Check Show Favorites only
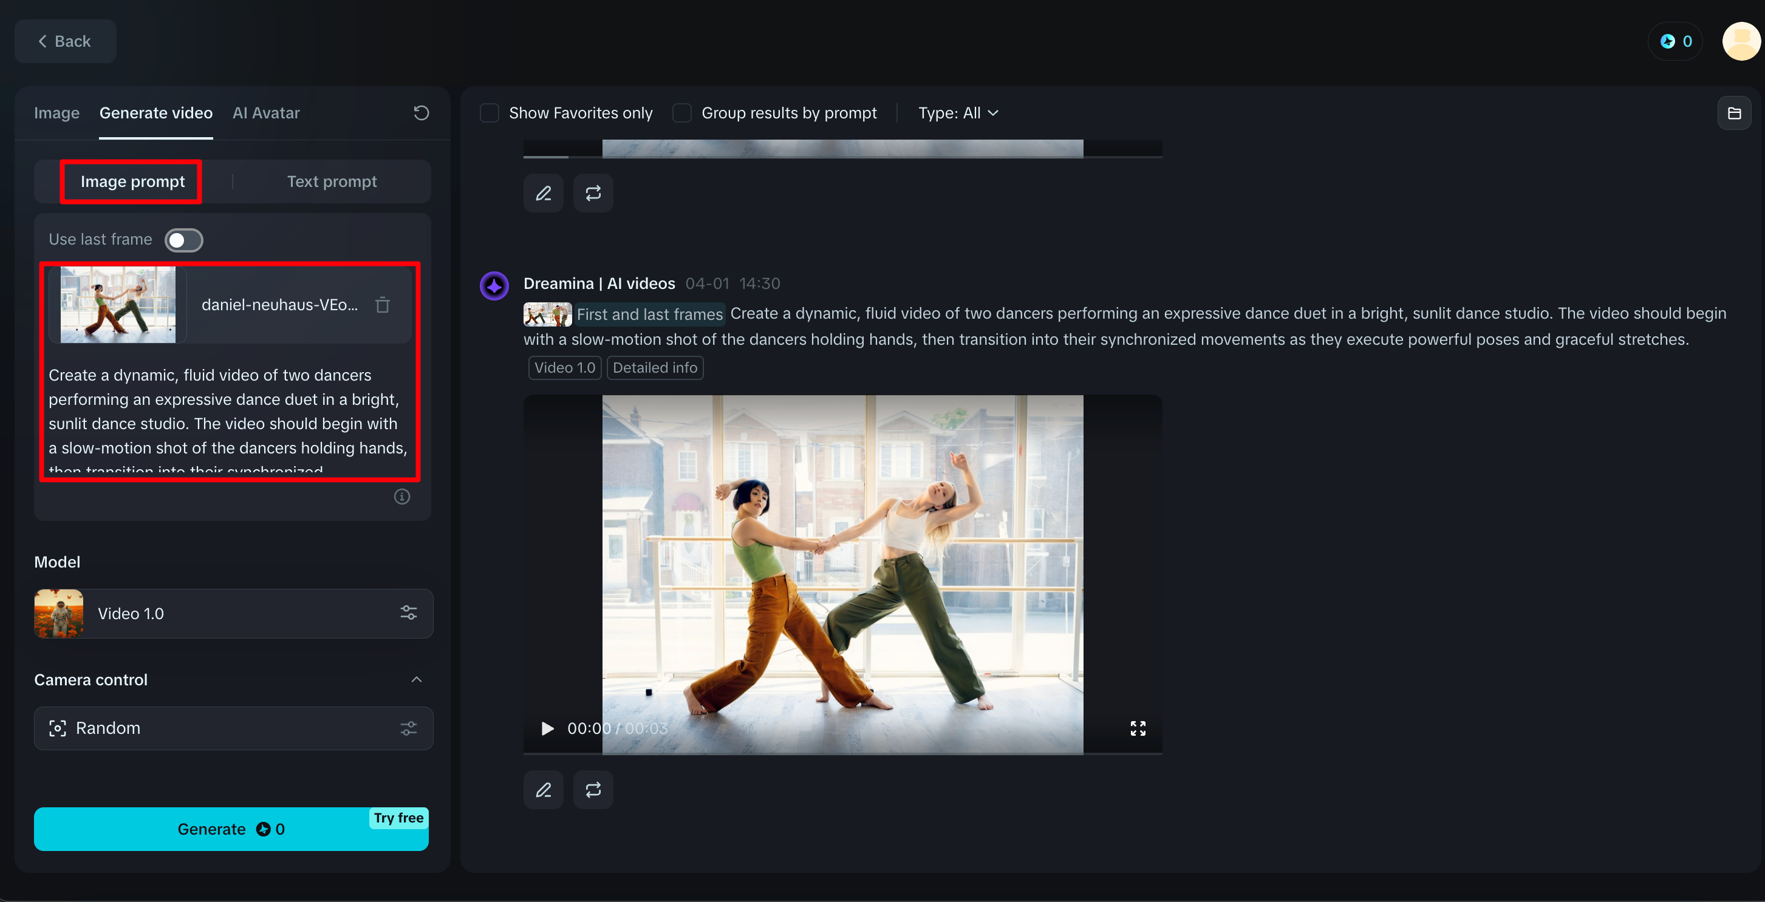 click(x=489, y=112)
